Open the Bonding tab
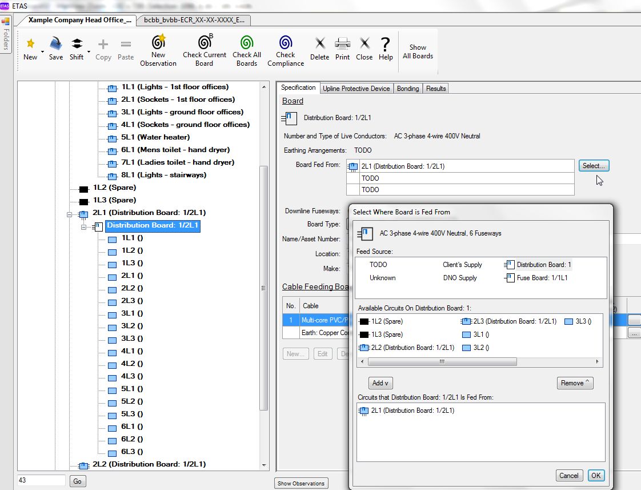This screenshot has height=490, width=641. tap(407, 89)
